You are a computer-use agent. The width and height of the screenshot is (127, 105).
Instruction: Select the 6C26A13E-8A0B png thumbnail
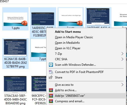click(15, 48)
